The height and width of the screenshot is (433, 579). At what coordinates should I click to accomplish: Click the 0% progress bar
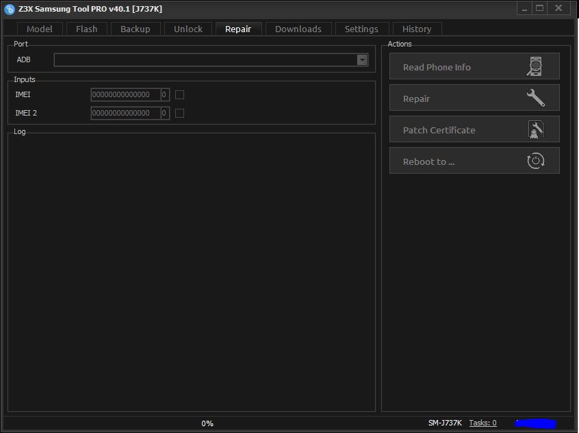pyautogui.click(x=207, y=423)
